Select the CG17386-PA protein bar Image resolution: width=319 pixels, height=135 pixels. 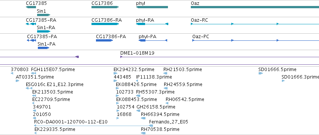pyautogui.click(x=104, y=40)
